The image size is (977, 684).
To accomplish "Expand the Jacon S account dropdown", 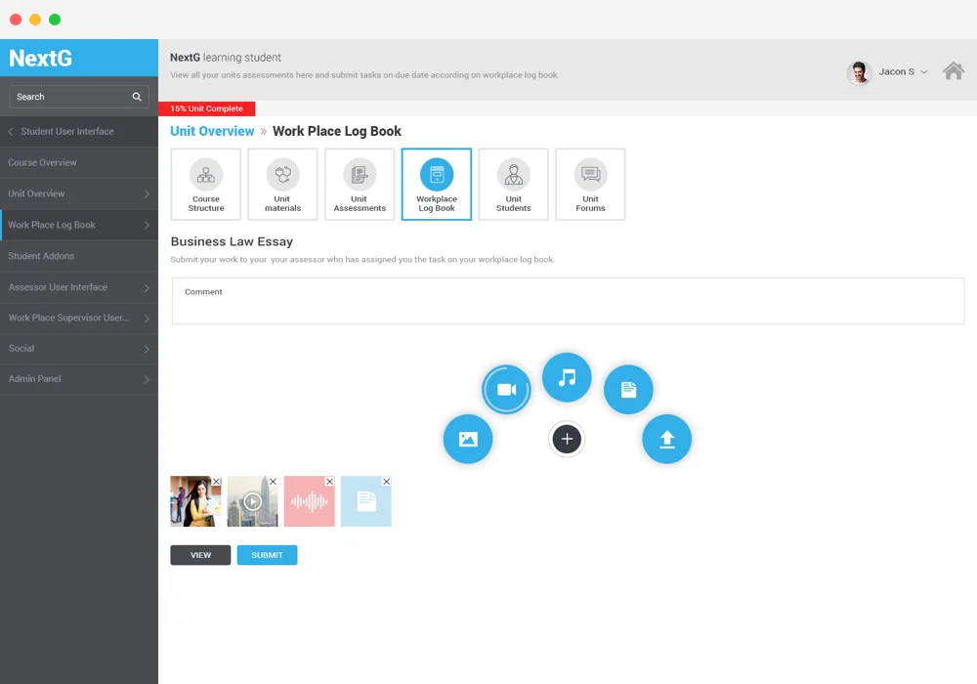I will (897, 71).
